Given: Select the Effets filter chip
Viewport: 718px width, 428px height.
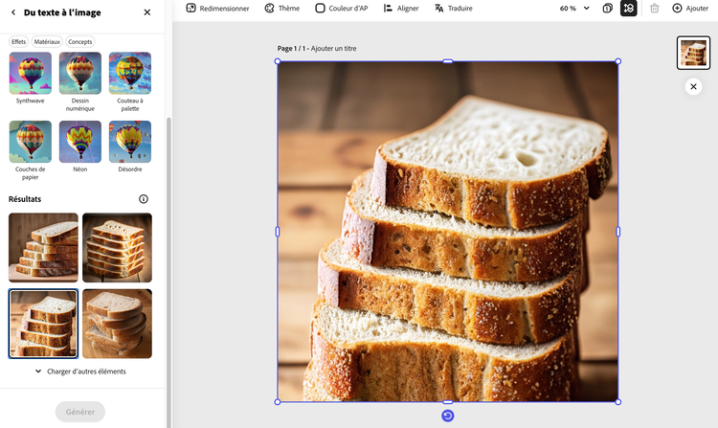Looking at the screenshot, I should (19, 42).
